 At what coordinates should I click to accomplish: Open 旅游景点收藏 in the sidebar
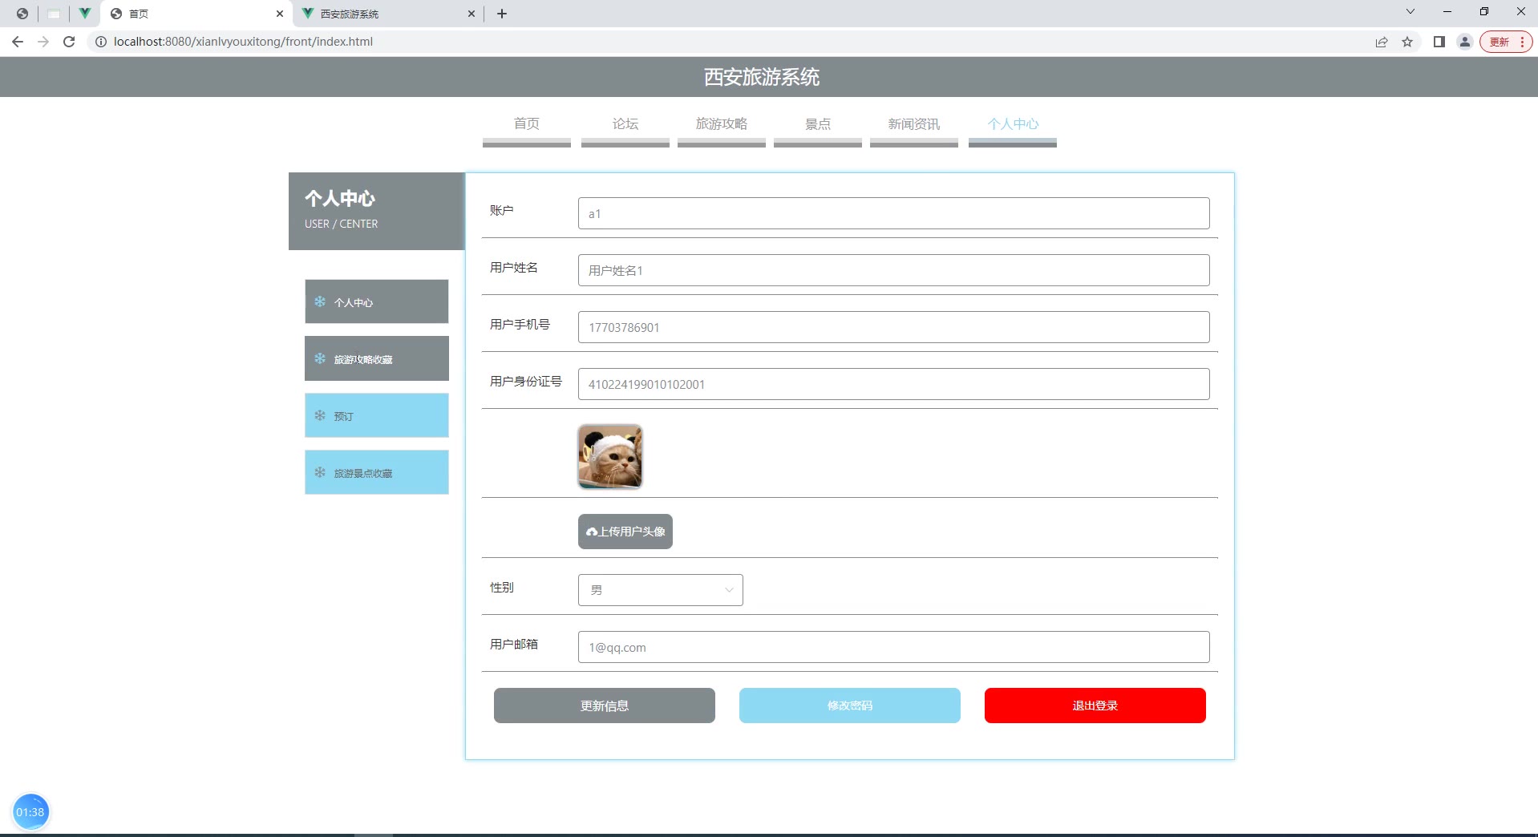(x=377, y=472)
